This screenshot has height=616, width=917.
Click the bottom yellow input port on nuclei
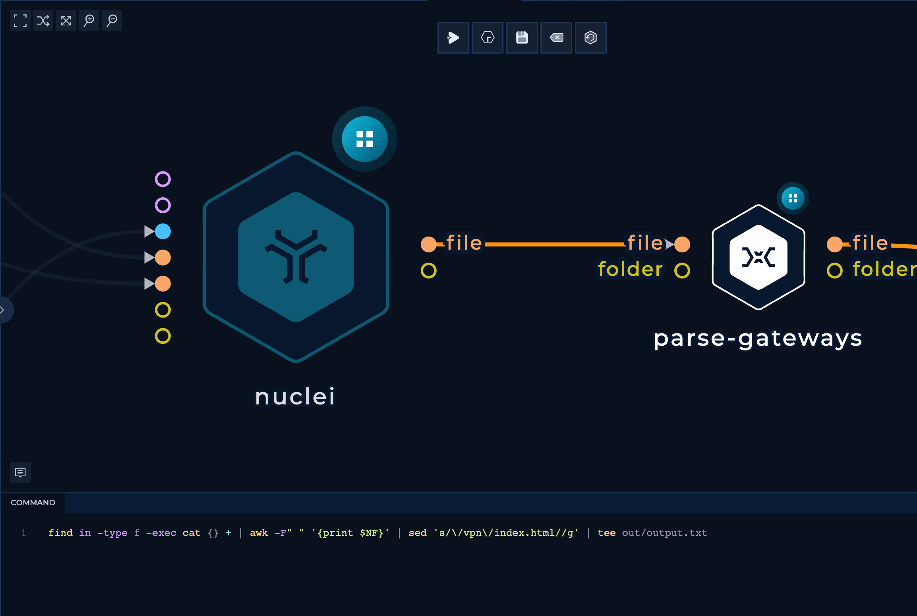(163, 336)
